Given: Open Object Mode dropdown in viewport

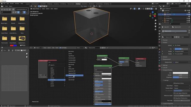Looking at the screenshot, I should click(36, 9).
